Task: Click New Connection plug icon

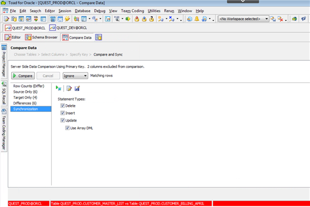Action: 161,19
